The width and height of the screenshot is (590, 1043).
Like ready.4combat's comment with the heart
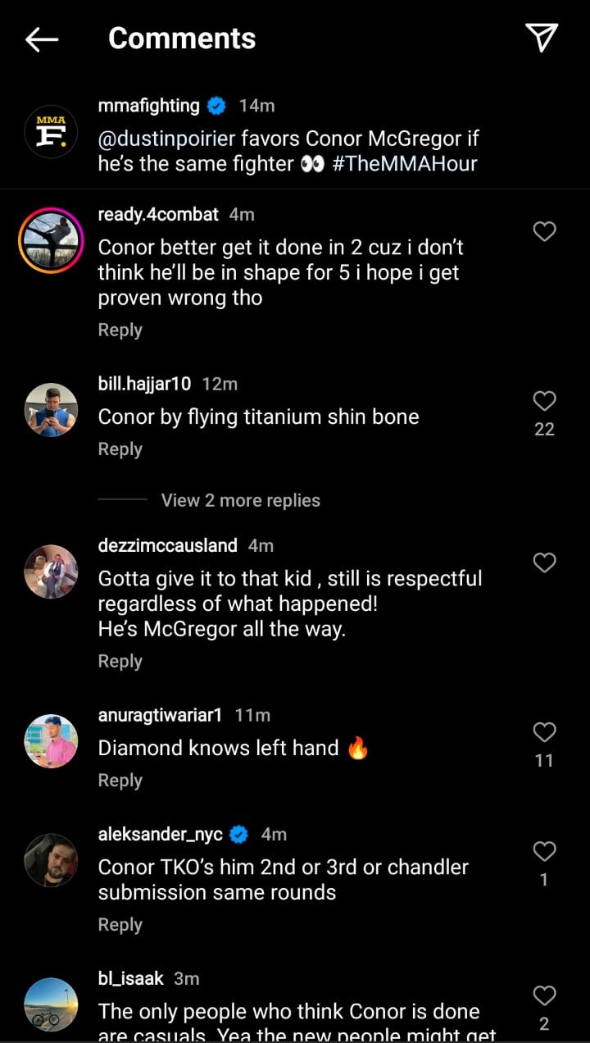click(545, 232)
